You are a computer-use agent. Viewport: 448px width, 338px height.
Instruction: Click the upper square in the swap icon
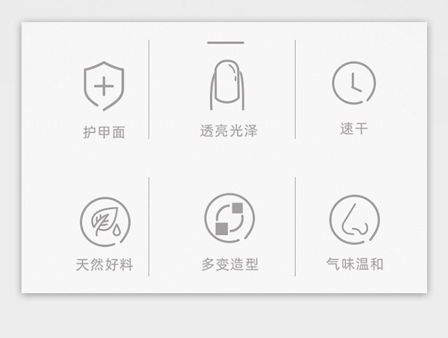point(237,208)
